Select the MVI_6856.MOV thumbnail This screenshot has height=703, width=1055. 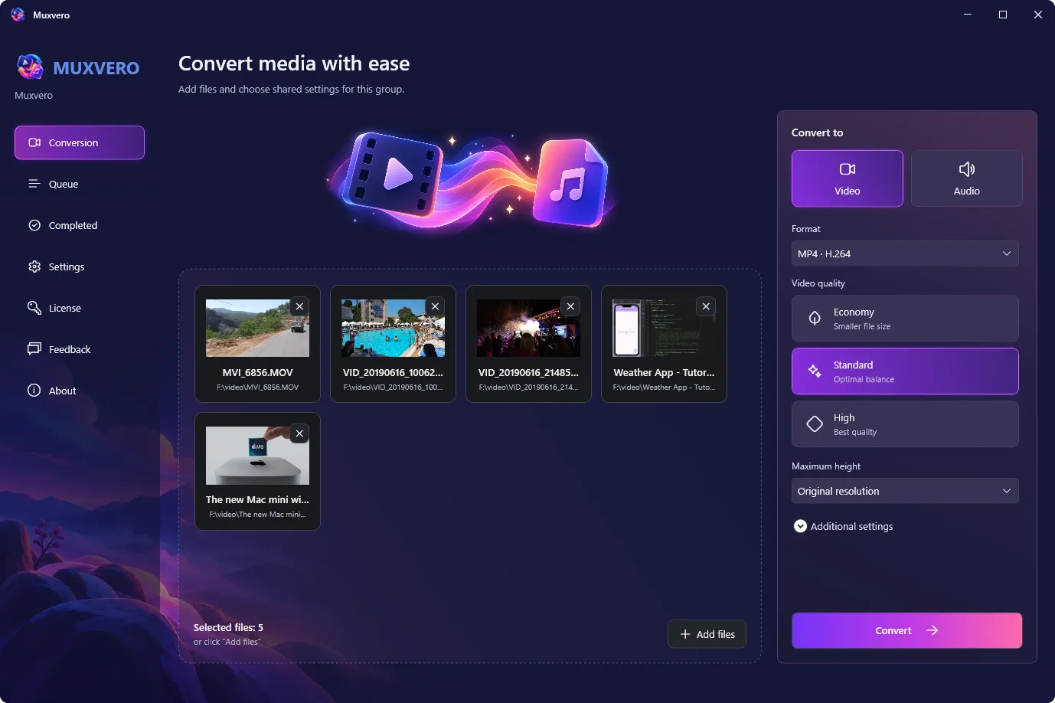(x=257, y=328)
